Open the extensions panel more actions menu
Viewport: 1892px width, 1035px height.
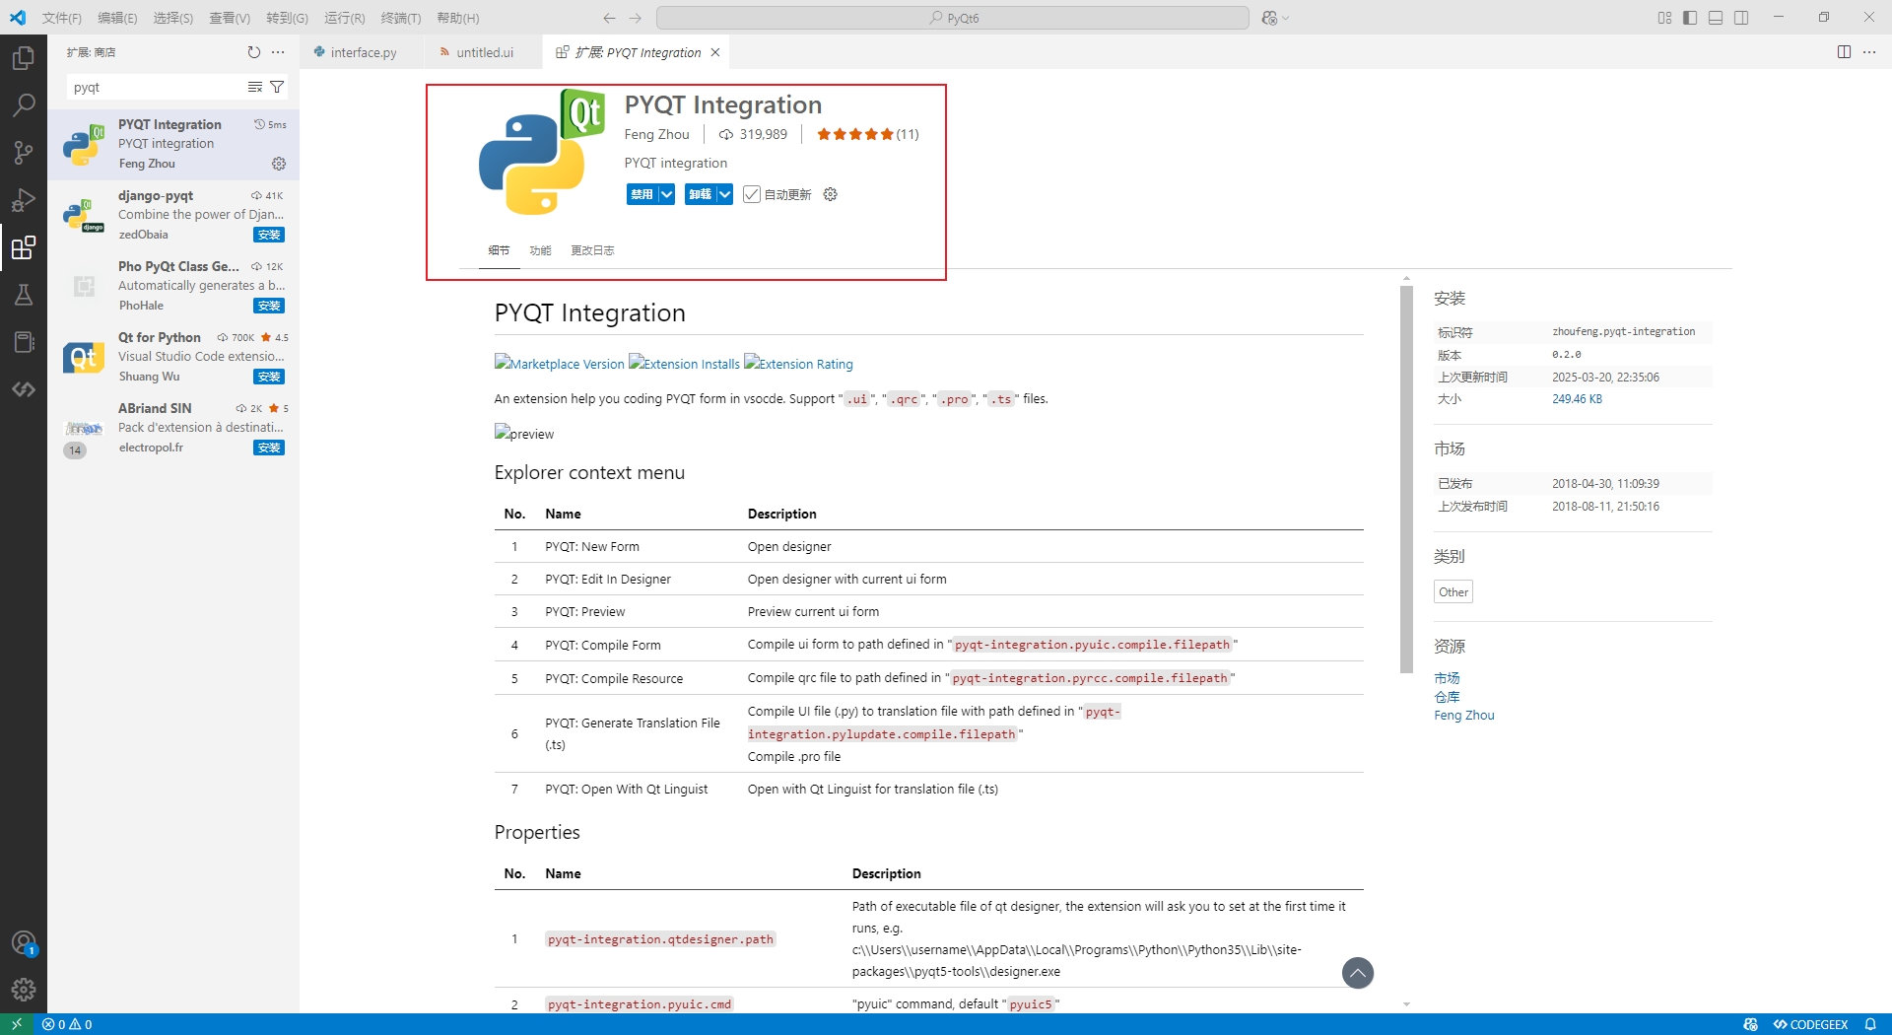point(279,52)
